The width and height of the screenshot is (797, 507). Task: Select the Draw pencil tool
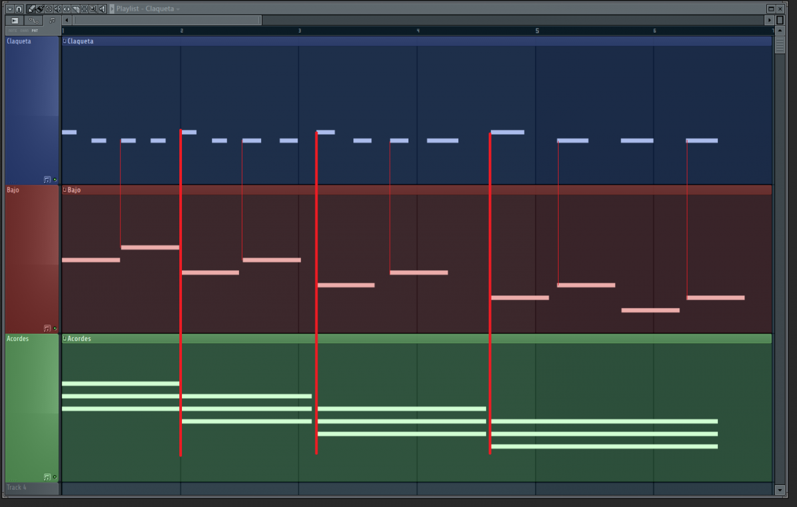tap(31, 9)
